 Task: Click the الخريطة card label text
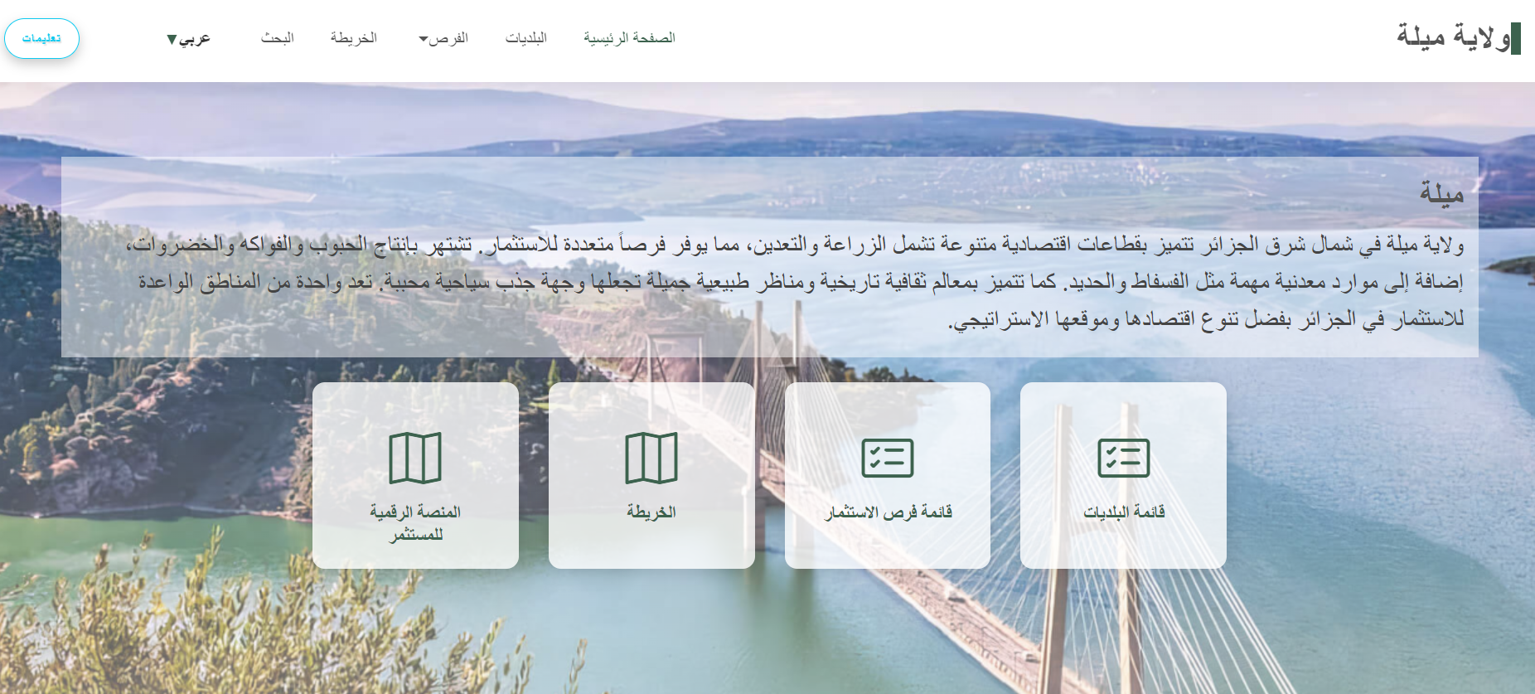(x=651, y=512)
